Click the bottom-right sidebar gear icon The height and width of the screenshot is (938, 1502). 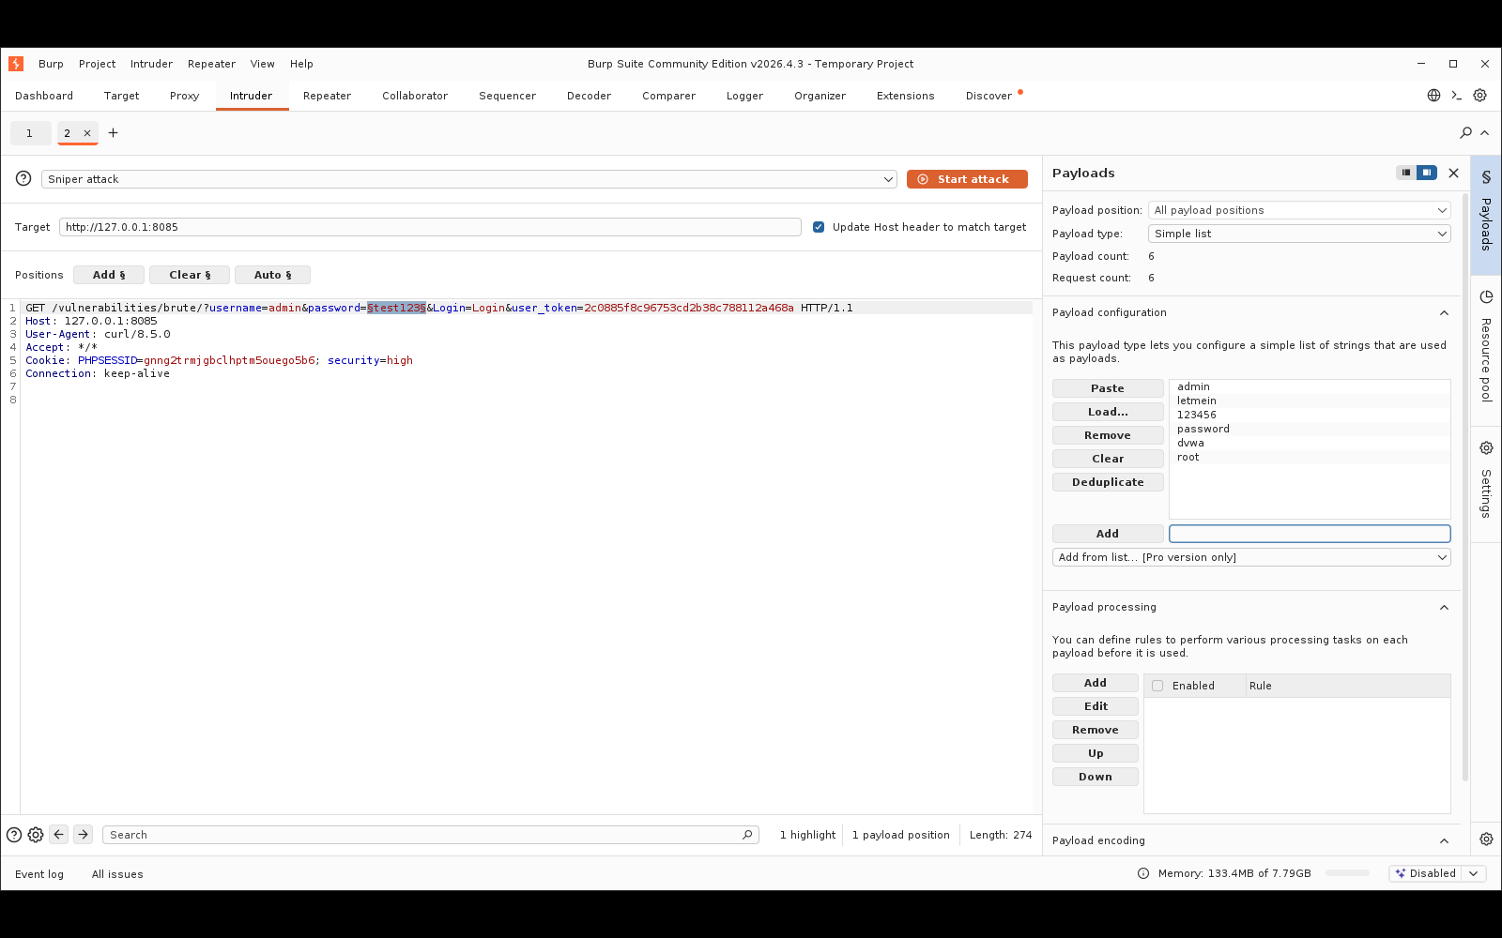pyautogui.click(x=1486, y=840)
